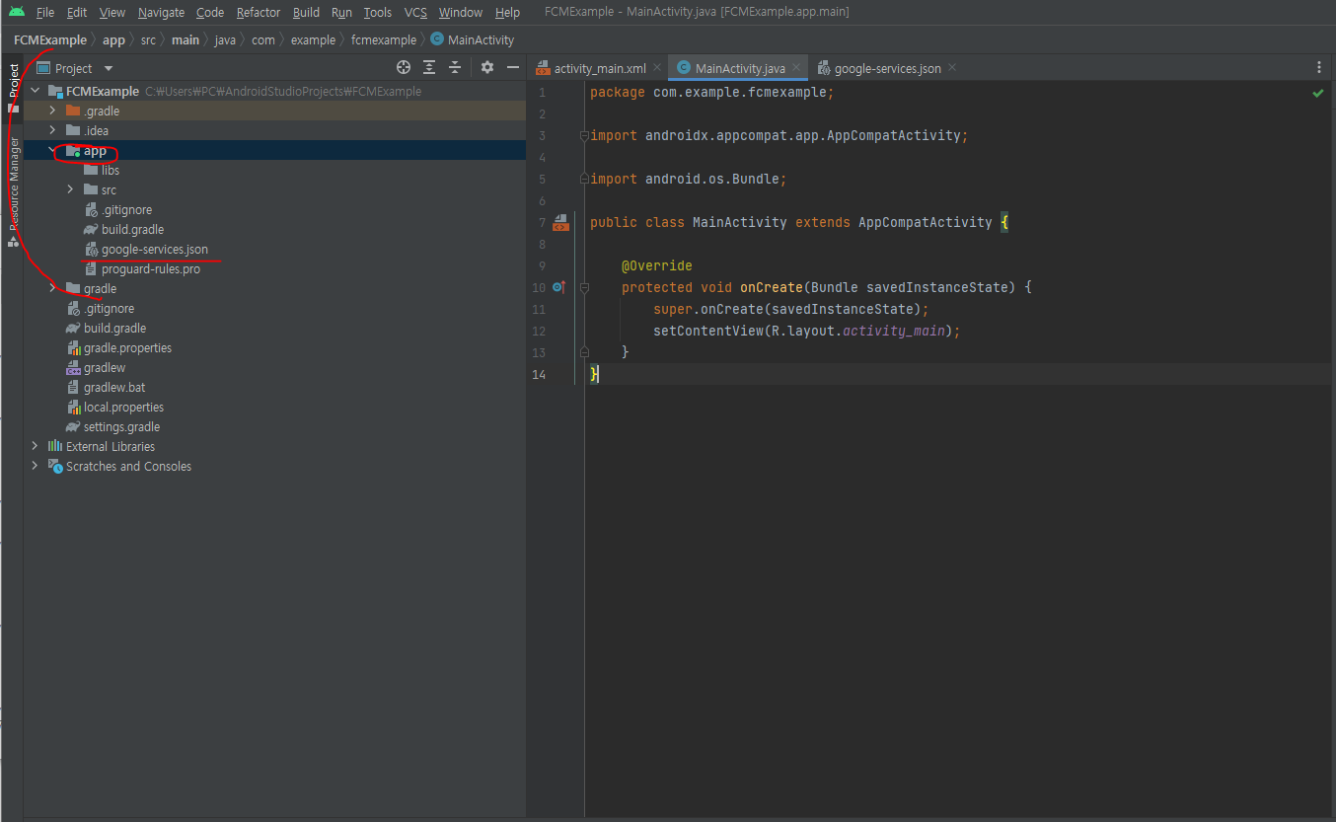Expand the gradle folder
Viewport: 1336px width, 822px height.
point(53,288)
